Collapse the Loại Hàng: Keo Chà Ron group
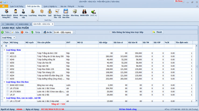Image resolution: width=199 pixels, height=111 pixels. click(5, 82)
